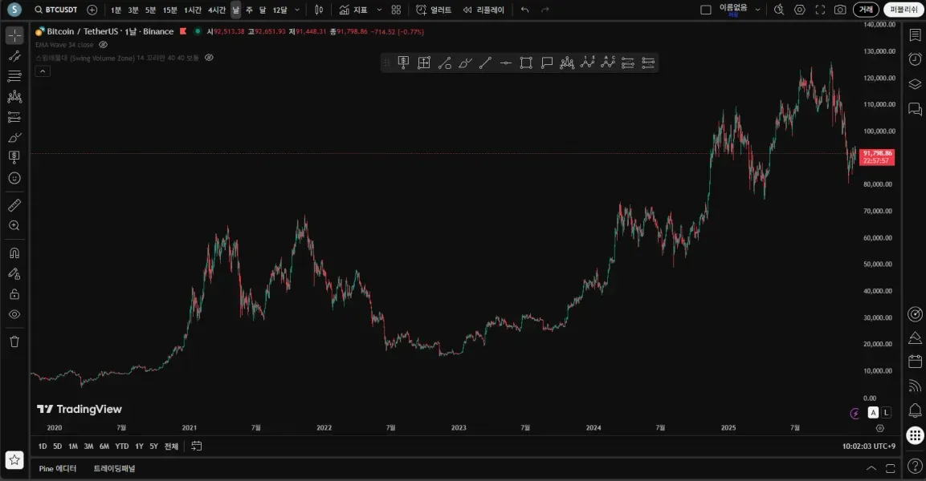Open watchlist panel in right sidebar
This screenshot has height=481, width=926.
pyautogui.click(x=915, y=35)
